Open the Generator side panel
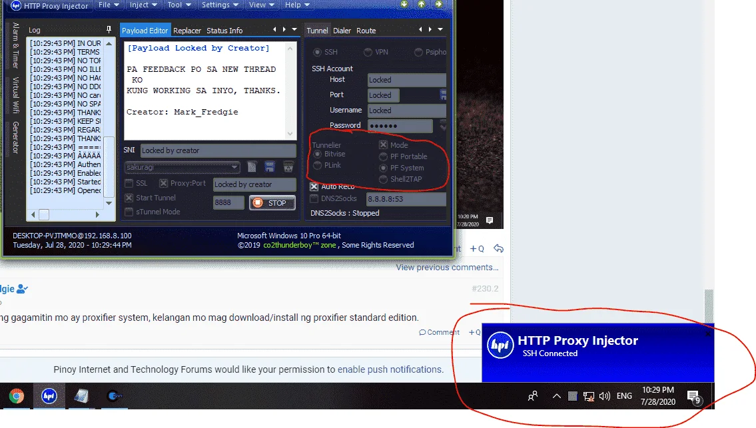The width and height of the screenshot is (756, 428). click(15, 137)
